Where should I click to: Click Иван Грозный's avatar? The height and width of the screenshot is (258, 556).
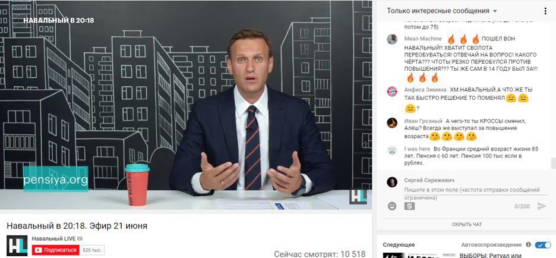[x=392, y=123]
